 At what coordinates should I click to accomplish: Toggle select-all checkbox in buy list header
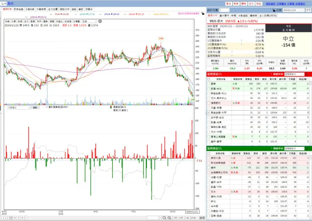point(209,79)
